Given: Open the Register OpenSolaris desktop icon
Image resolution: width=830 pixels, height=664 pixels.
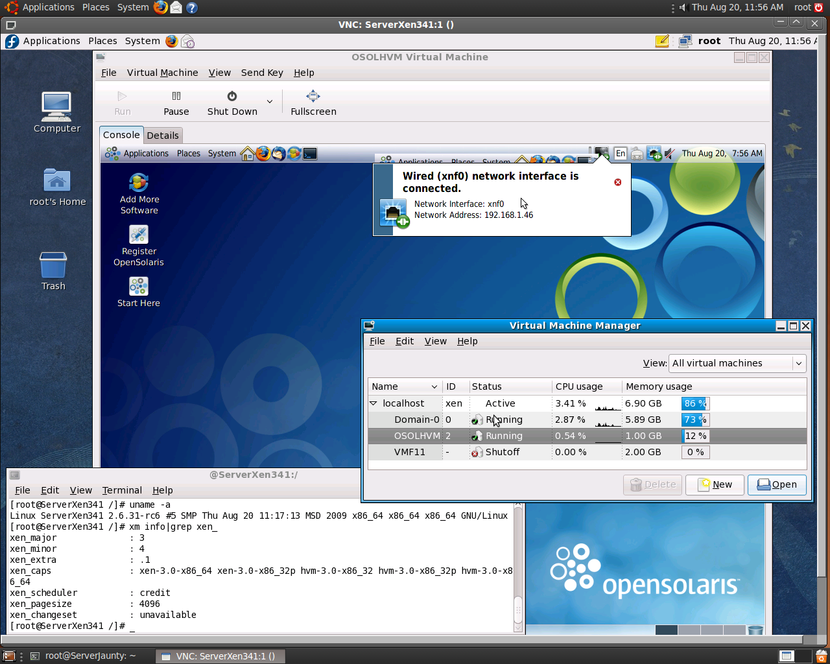Looking at the screenshot, I should click(x=139, y=246).
